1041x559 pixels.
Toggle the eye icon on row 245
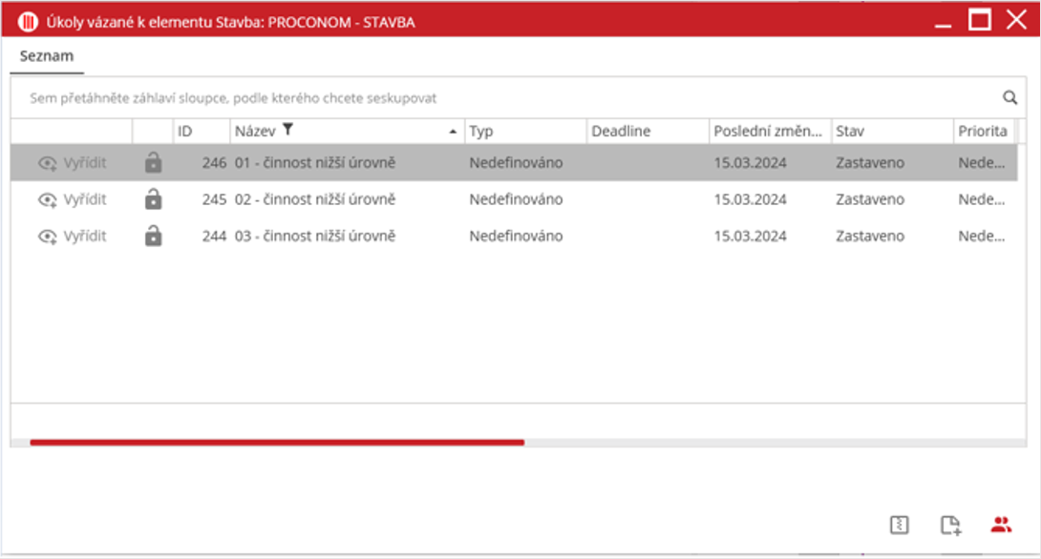[x=48, y=200]
